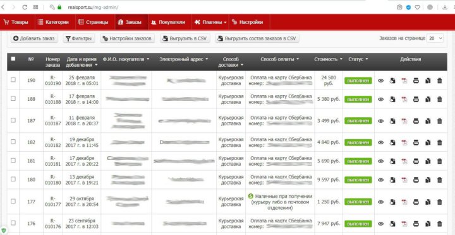This screenshot has width=455, height=235.
Task: Click the 24 500 руб. price cell
Action: [328, 81]
